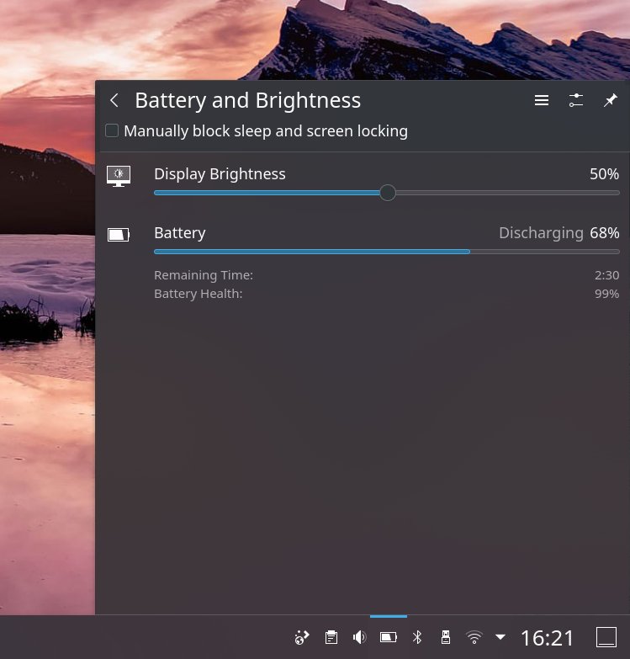630x659 pixels.
Task: Click the Manually block sleep label text
Action: coord(266,131)
